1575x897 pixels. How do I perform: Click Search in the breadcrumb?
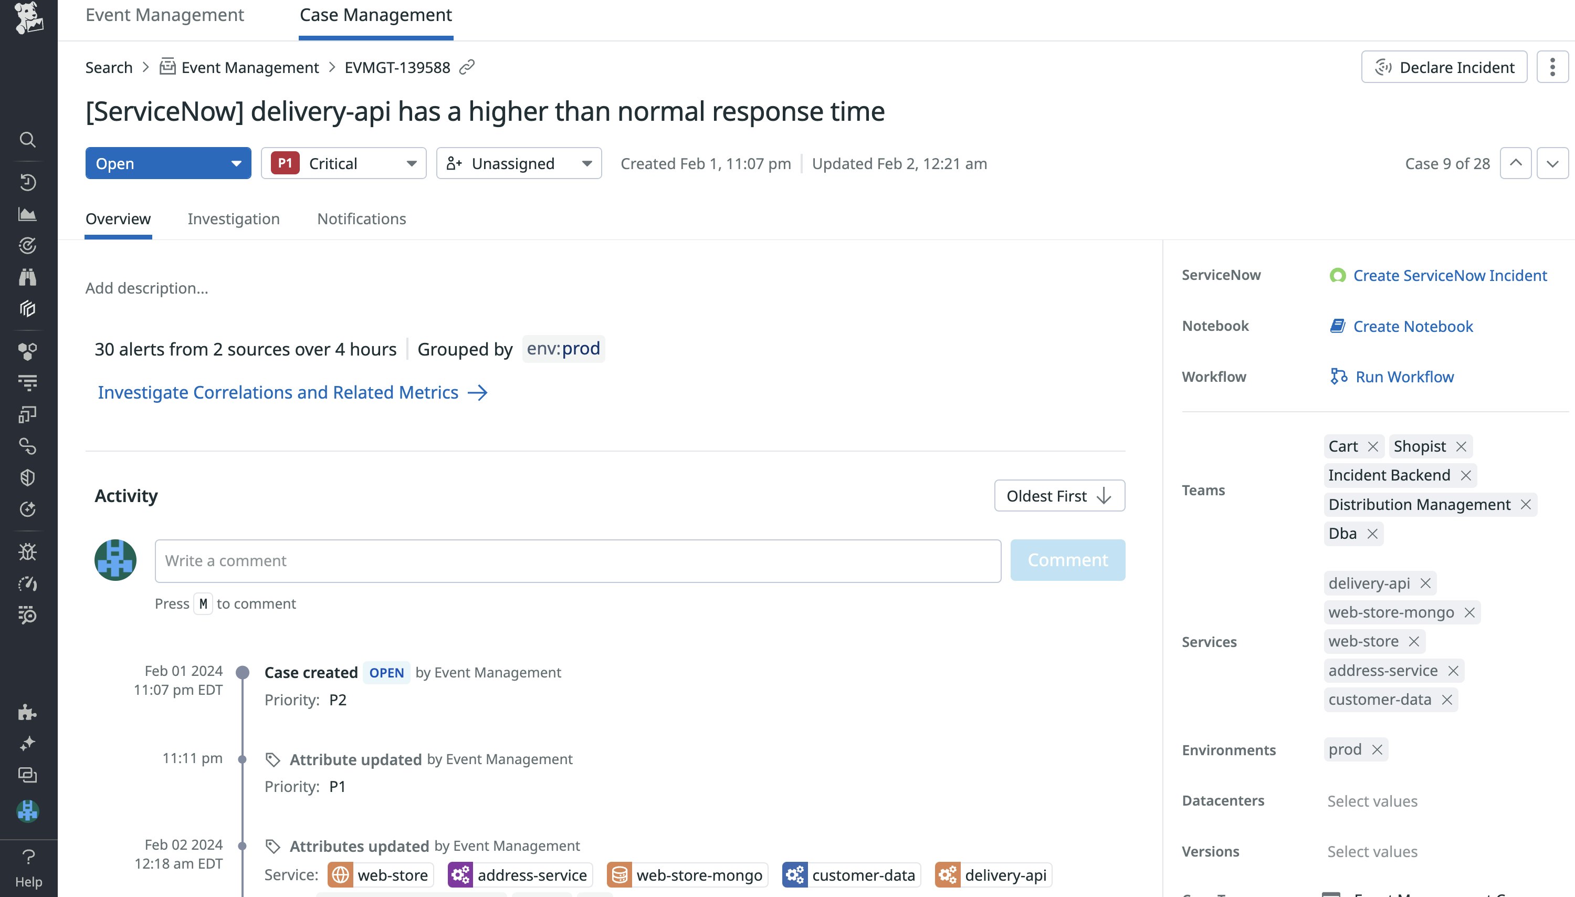[x=108, y=67]
